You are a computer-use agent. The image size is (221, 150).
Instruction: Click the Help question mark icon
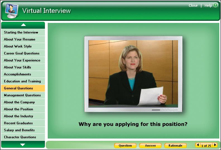(x=215, y=5)
